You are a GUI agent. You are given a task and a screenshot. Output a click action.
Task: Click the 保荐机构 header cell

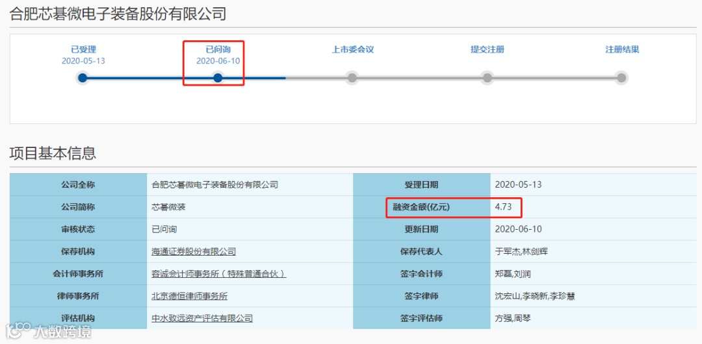[79, 251]
